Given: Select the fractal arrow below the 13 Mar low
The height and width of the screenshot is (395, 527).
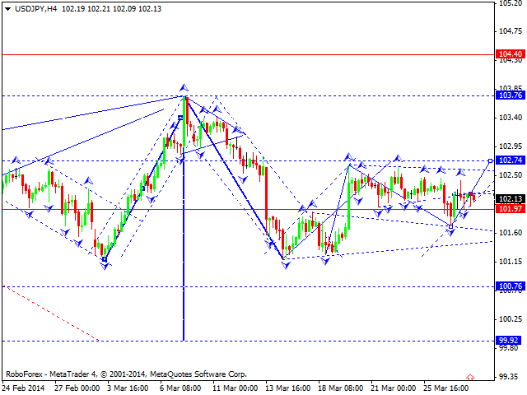Looking at the screenshot, I should pyautogui.click(x=283, y=265).
